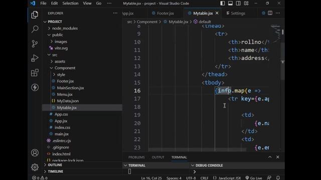Click the errors and warnings status indicator
The image size is (321, 180).
pos(40,178)
